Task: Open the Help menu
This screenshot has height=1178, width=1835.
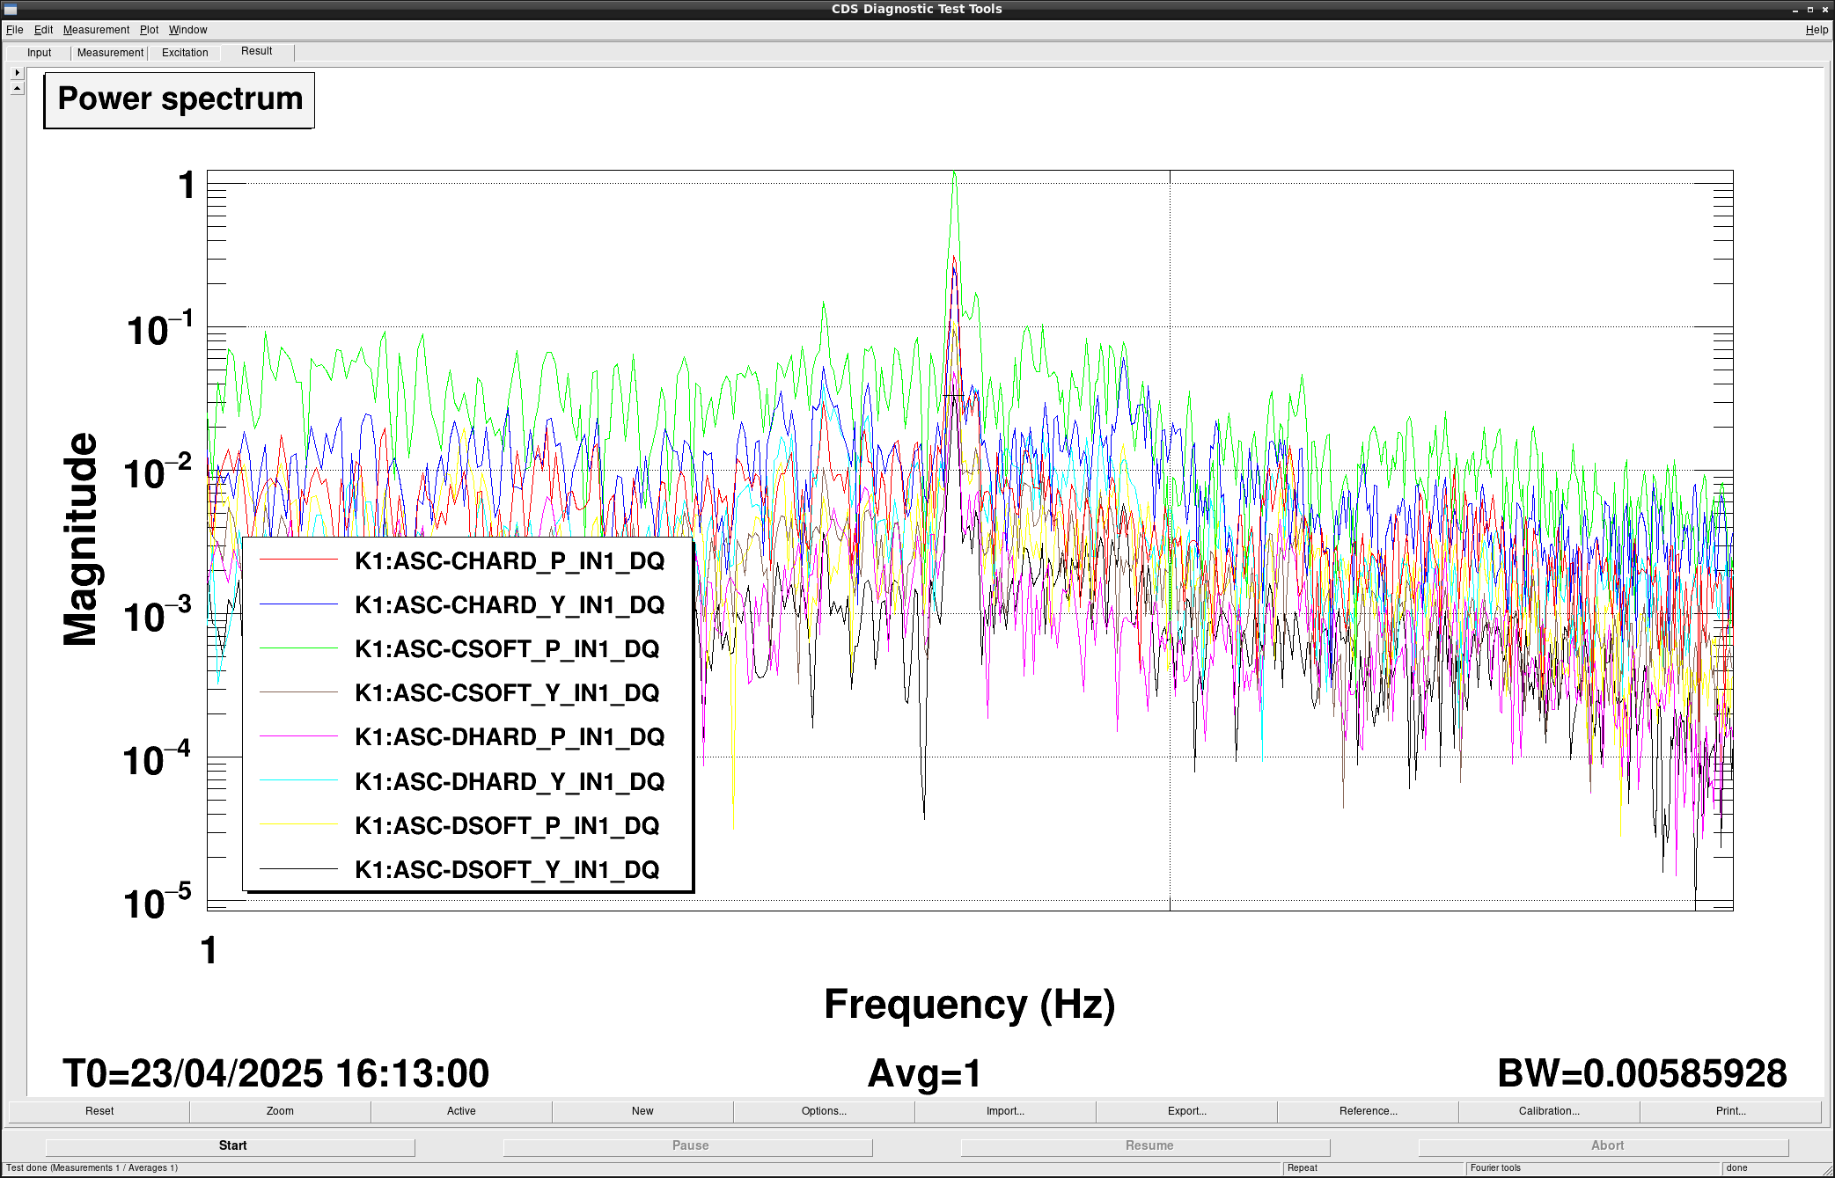Action: click(x=1817, y=30)
